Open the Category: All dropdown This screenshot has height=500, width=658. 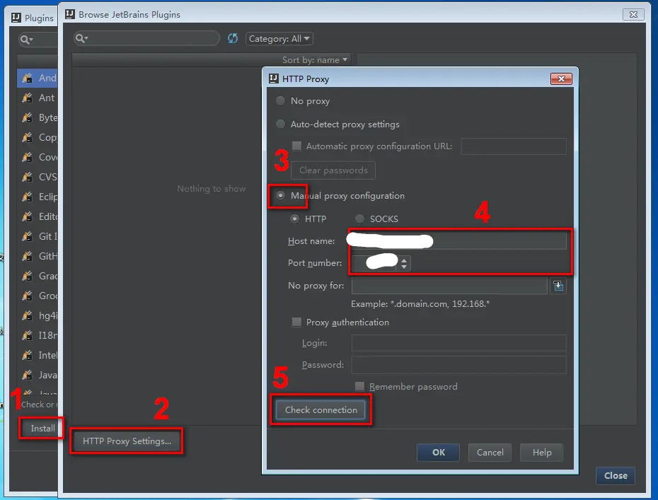click(x=279, y=39)
